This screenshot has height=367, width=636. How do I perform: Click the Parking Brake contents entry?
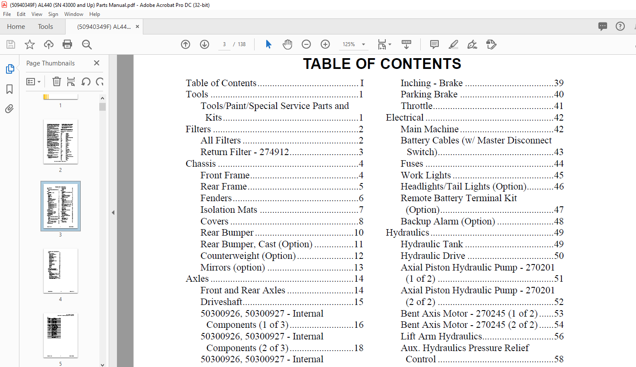482,94
